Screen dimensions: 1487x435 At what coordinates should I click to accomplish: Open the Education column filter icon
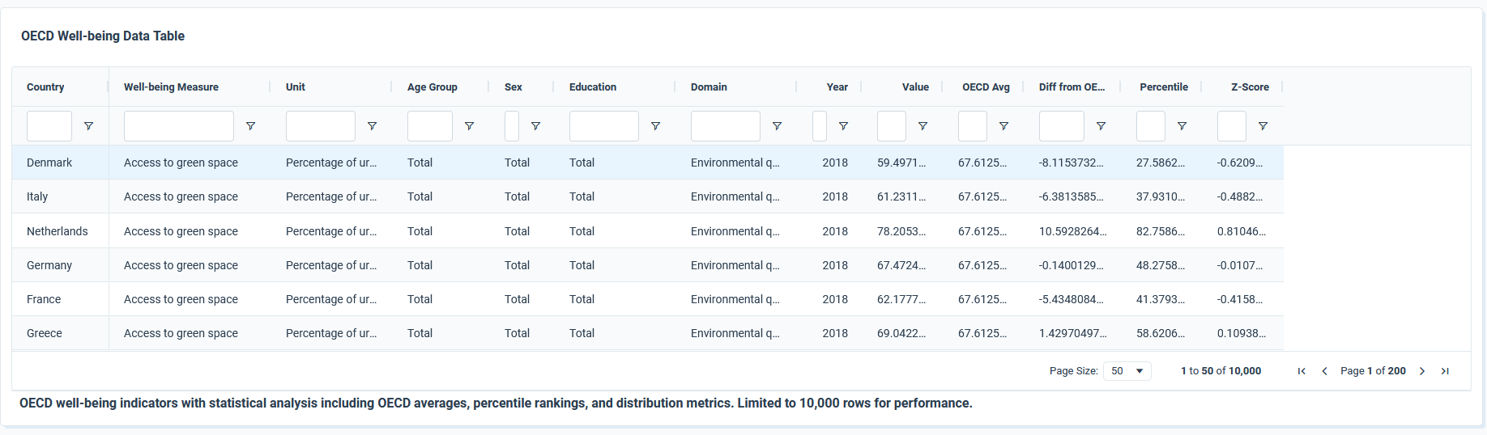tap(656, 126)
